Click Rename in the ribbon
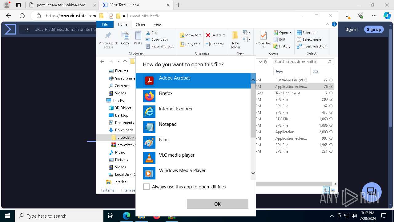The width and height of the screenshot is (394, 222). [x=215, y=44]
